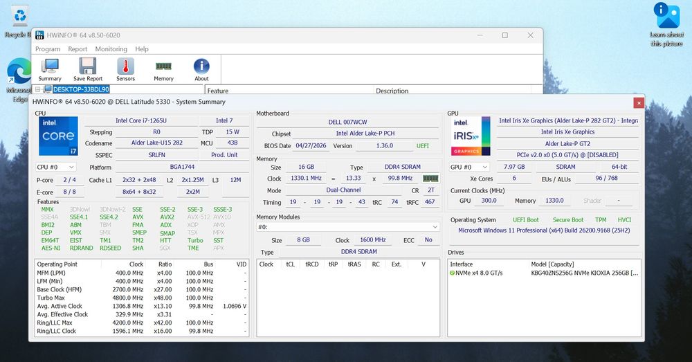The width and height of the screenshot is (692, 362).
Task: Open the Memory module toolbar icon
Action: (163, 69)
